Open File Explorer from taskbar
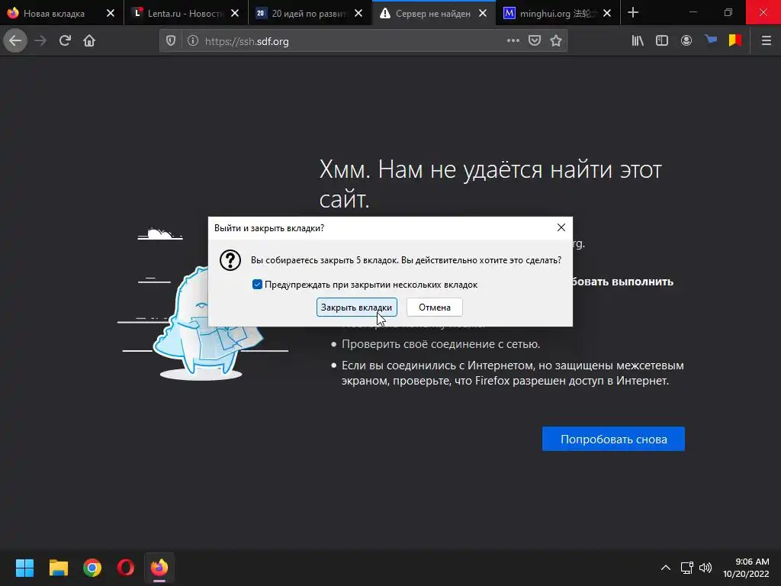The width and height of the screenshot is (781, 586). click(58, 568)
